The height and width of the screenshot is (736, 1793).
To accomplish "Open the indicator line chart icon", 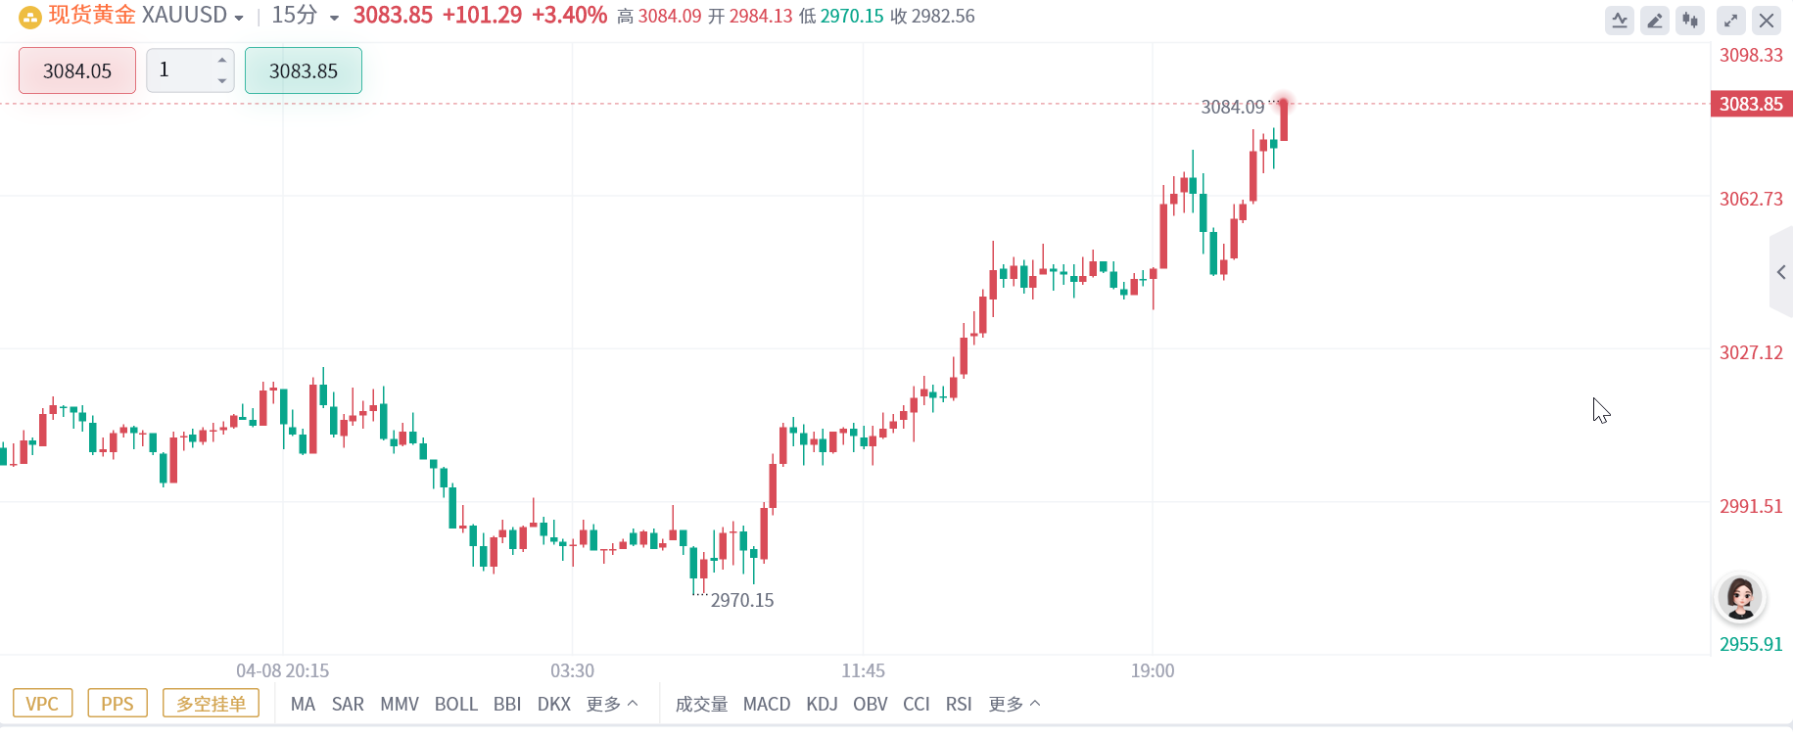I will coord(1620,21).
